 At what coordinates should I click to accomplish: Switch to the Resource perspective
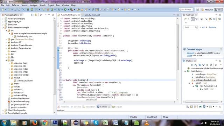[207, 10]
